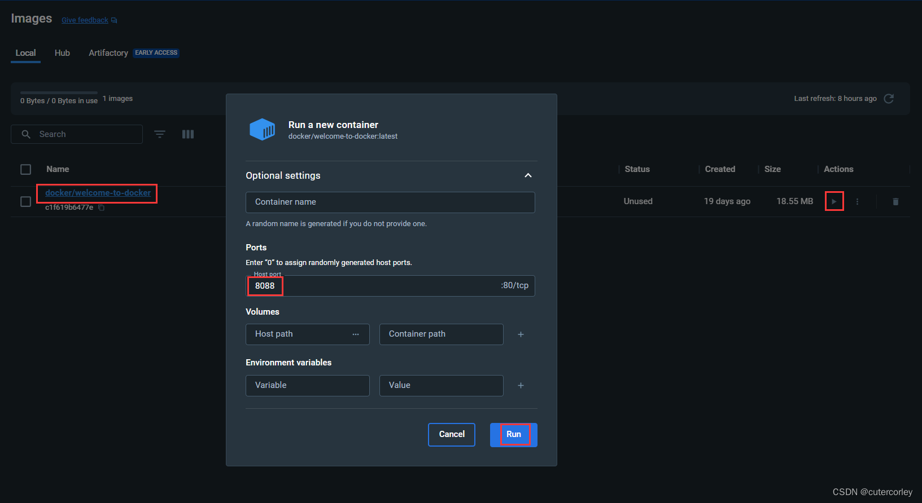Sort by the Size column header
The image size is (922, 503).
click(772, 169)
